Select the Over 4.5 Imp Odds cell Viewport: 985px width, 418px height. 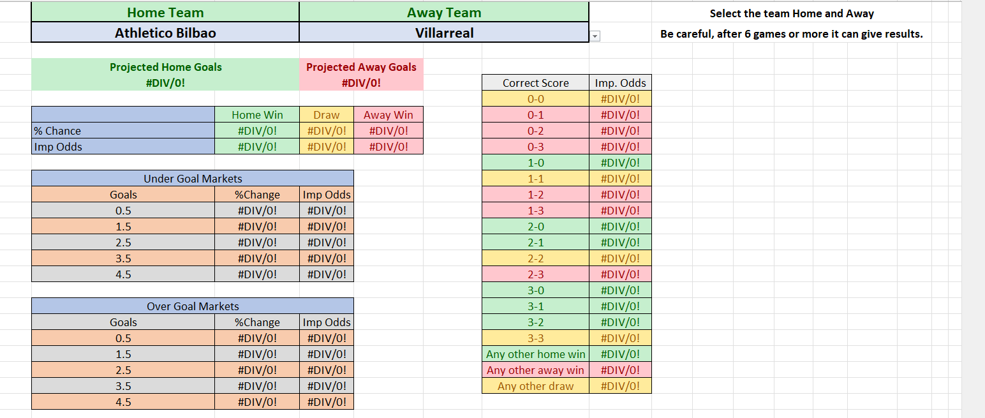tap(327, 402)
